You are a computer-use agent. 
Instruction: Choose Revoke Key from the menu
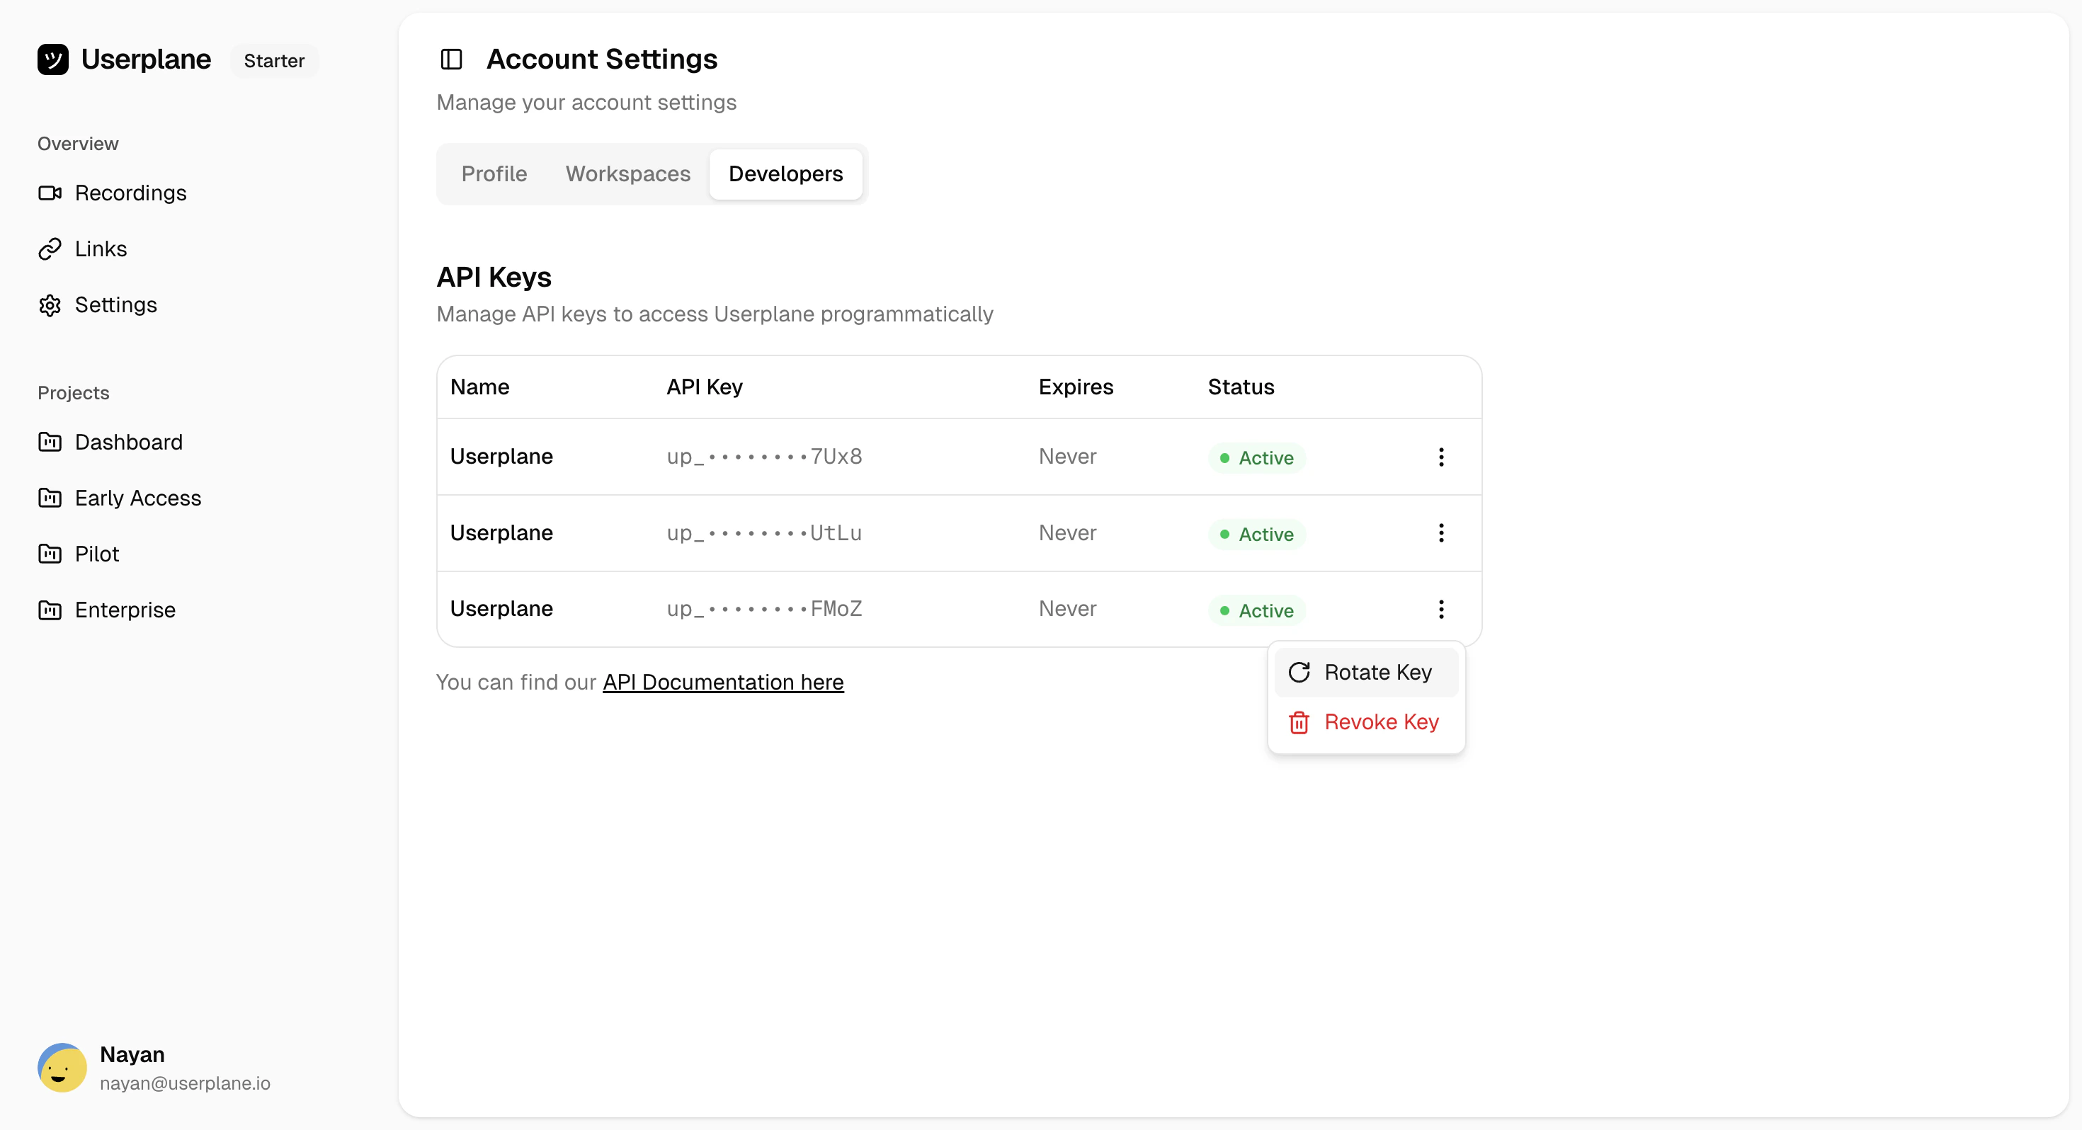pos(1381,721)
